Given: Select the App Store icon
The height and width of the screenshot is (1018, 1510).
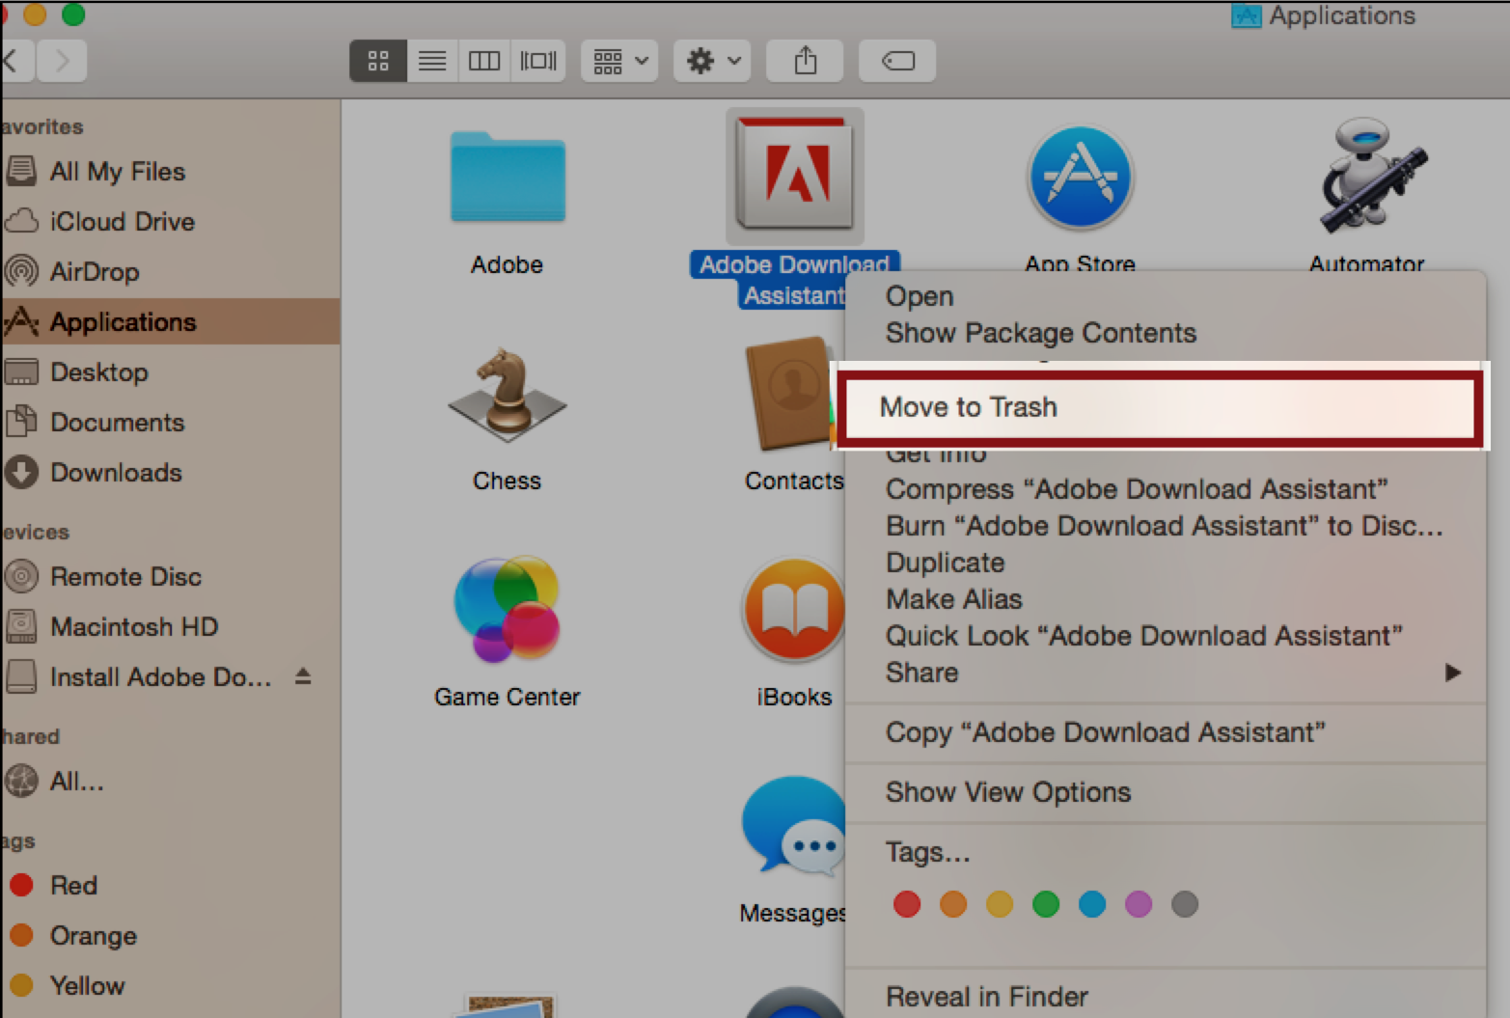Looking at the screenshot, I should point(1080,178).
